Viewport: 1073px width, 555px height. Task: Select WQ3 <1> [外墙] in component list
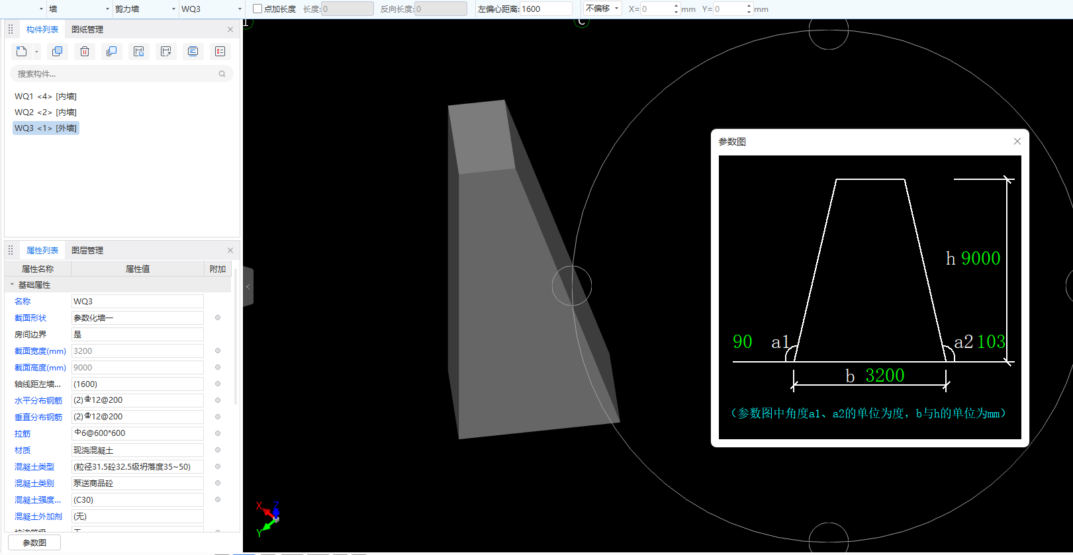coord(46,128)
